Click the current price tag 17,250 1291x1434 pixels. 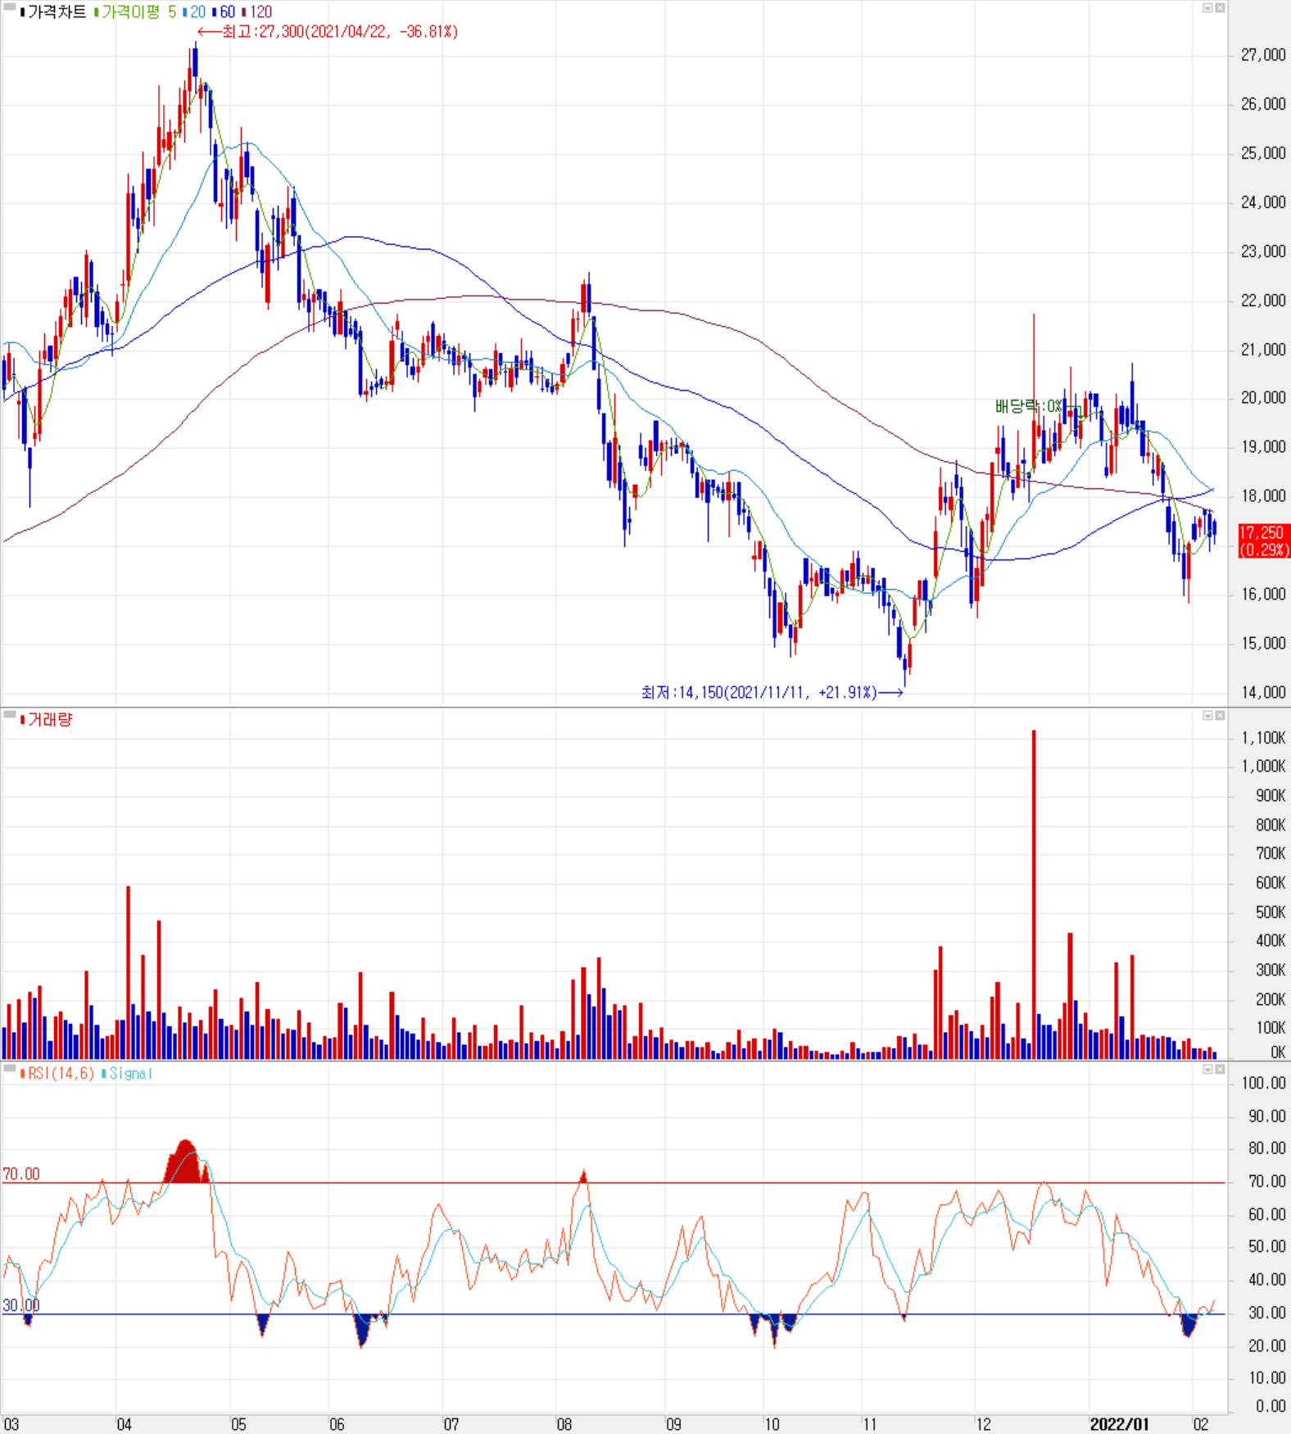pos(1263,541)
